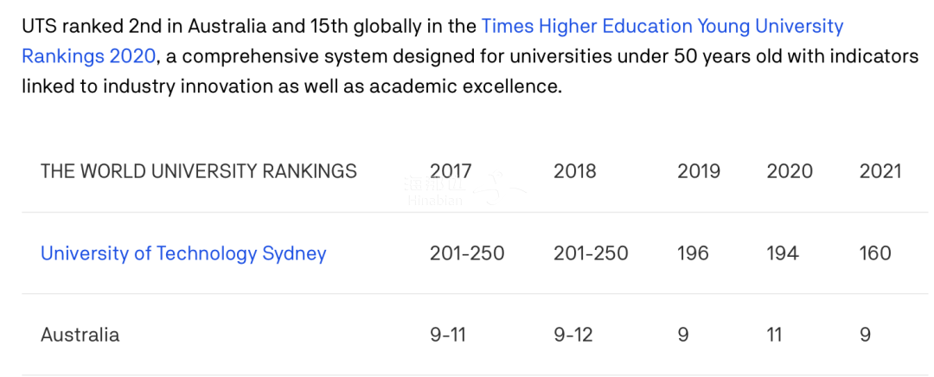Open Times Higher Education Young University link

pos(662,27)
